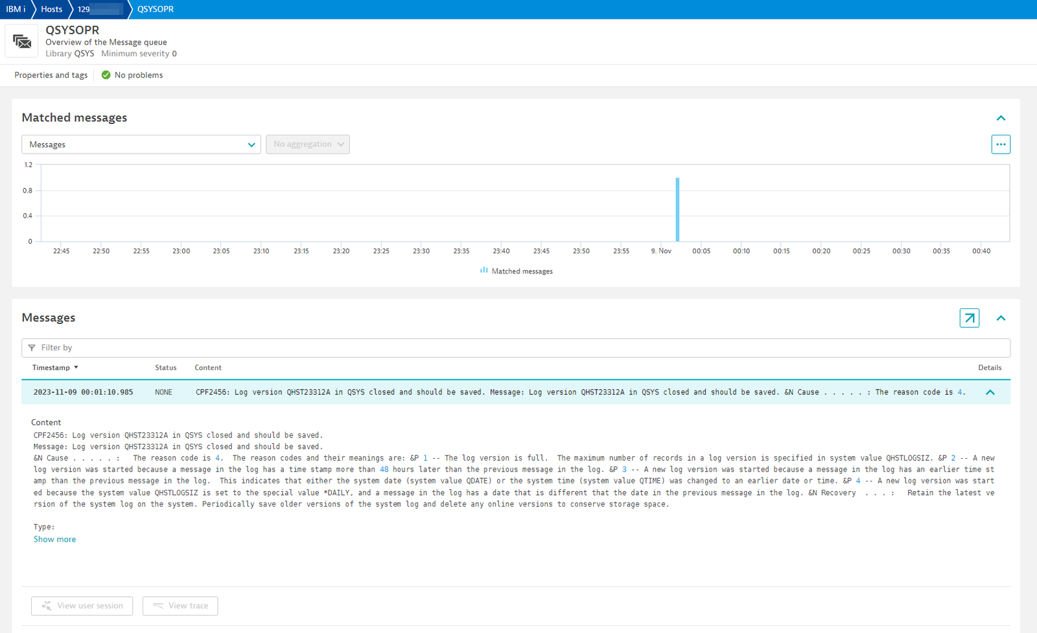Click the 48 hours value link

pos(384,470)
